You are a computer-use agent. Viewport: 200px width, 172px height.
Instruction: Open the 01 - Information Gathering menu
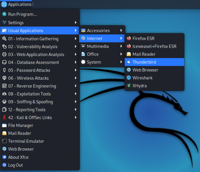pos(33,39)
